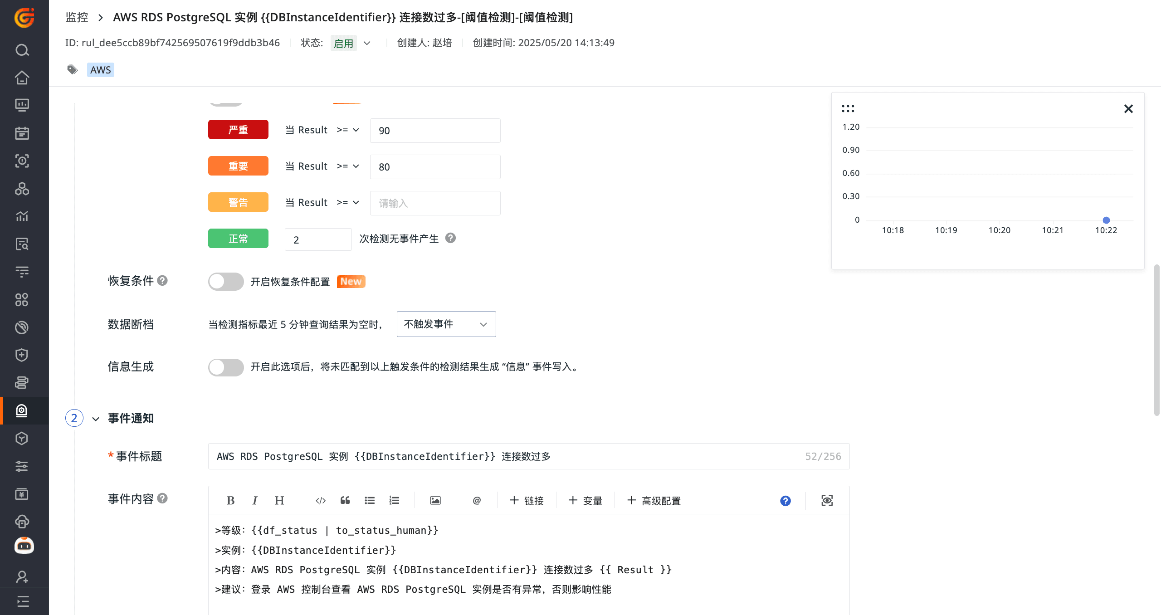1161x615 pixels.
Task: Click the green 正常 level badge
Action: [x=238, y=239]
